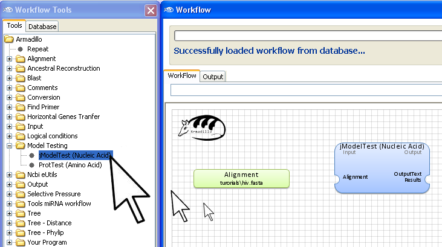Select ProtTest (Amino Acid) tree item
The width and height of the screenshot is (442, 247).
tap(70, 165)
